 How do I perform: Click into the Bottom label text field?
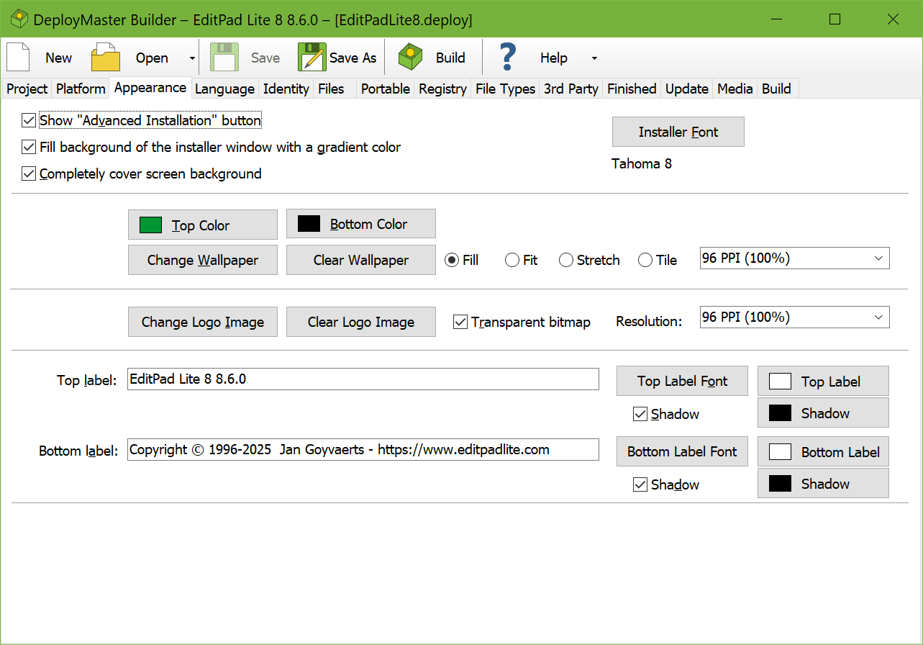(363, 449)
